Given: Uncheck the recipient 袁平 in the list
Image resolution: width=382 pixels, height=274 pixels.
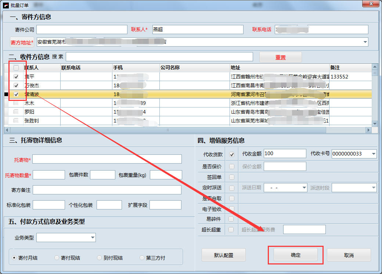Looking at the screenshot, I should point(15,77).
